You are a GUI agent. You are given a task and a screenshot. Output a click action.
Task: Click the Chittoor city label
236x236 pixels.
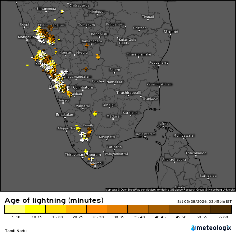pos(139,28)
